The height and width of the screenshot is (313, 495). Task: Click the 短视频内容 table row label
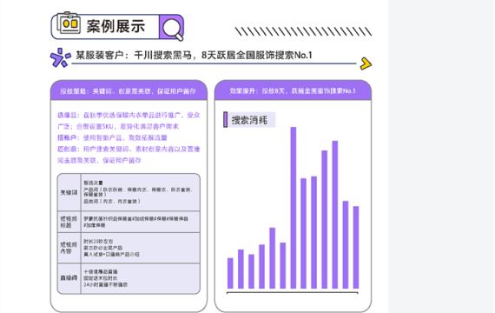coord(69,248)
